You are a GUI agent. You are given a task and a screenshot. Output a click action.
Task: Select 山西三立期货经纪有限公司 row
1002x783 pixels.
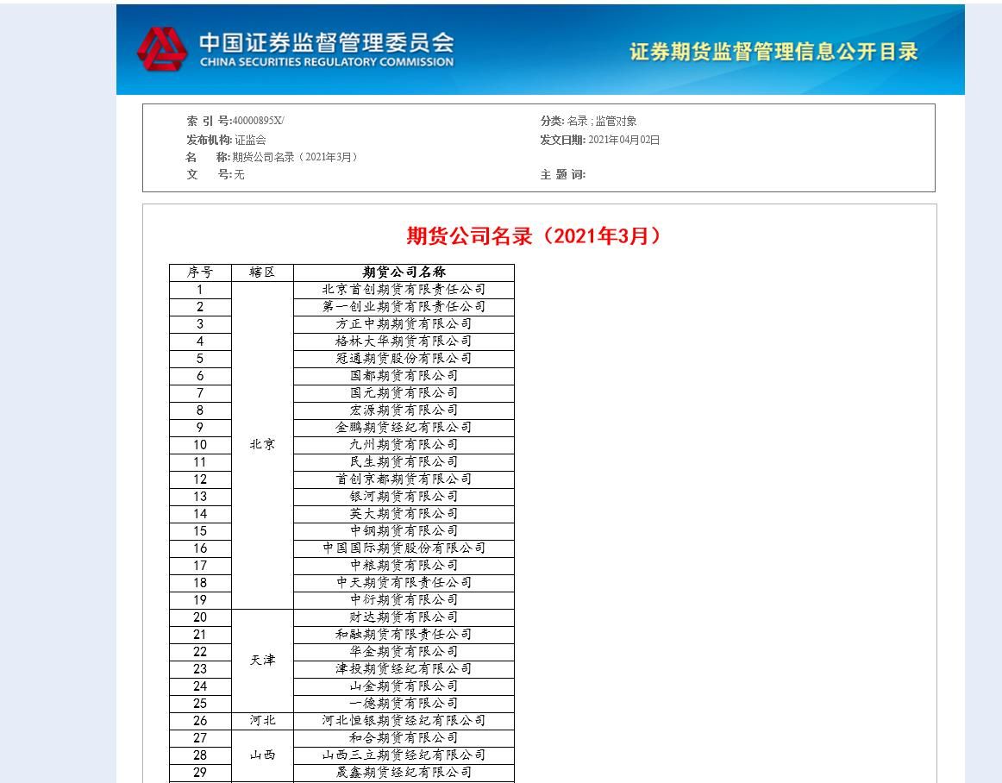404,755
